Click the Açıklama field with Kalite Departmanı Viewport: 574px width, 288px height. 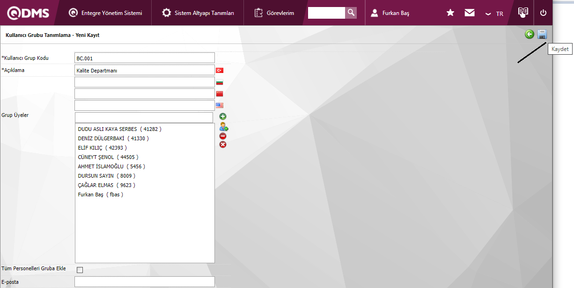pyautogui.click(x=145, y=70)
